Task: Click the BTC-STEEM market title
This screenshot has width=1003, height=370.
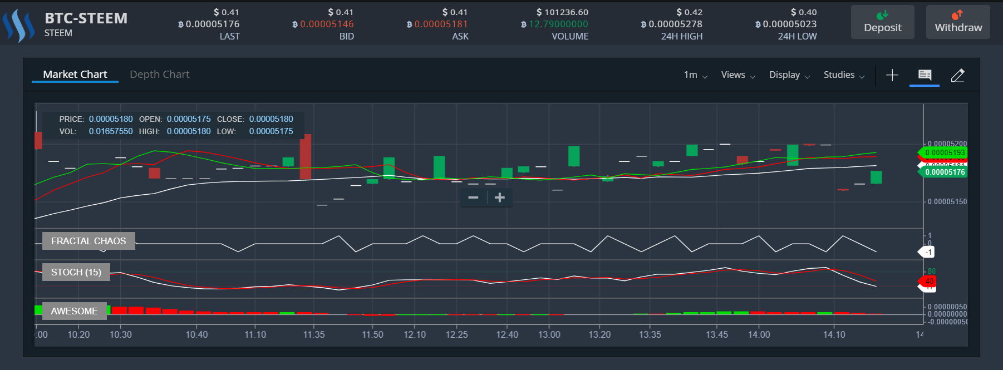Action: [x=86, y=18]
